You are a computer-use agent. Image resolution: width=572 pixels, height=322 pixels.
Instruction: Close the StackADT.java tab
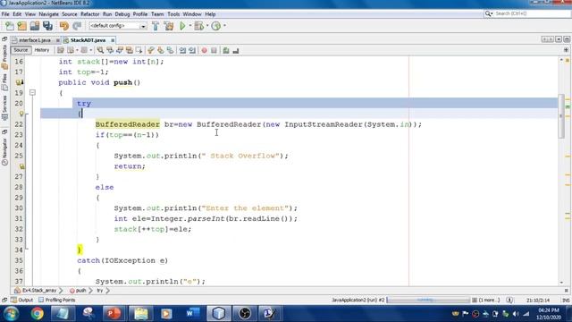(x=113, y=40)
